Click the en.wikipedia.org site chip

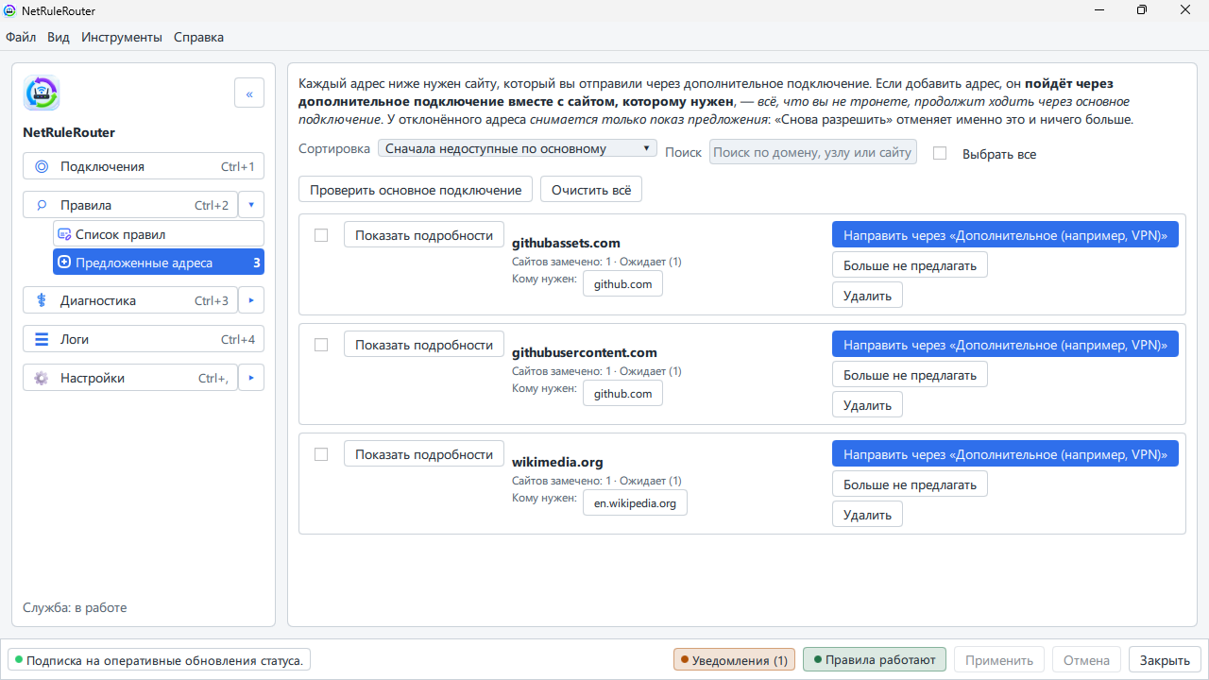635,503
